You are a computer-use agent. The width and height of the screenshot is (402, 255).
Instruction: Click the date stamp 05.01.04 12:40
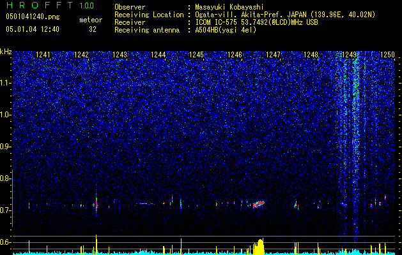(x=33, y=29)
